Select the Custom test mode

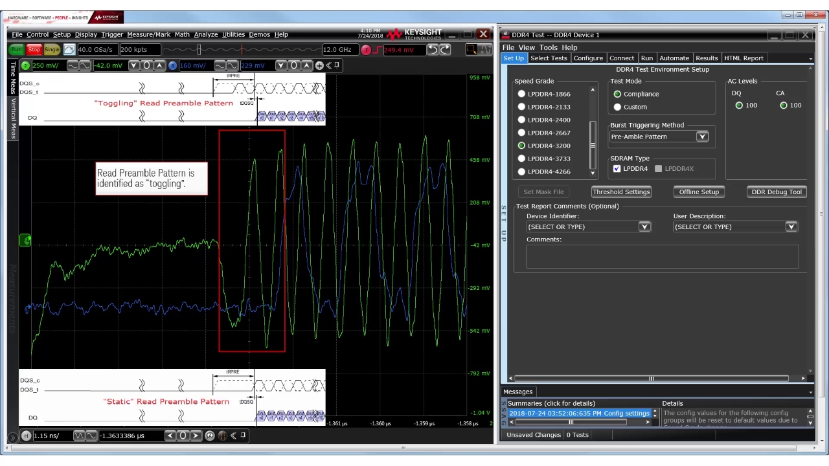(x=617, y=107)
